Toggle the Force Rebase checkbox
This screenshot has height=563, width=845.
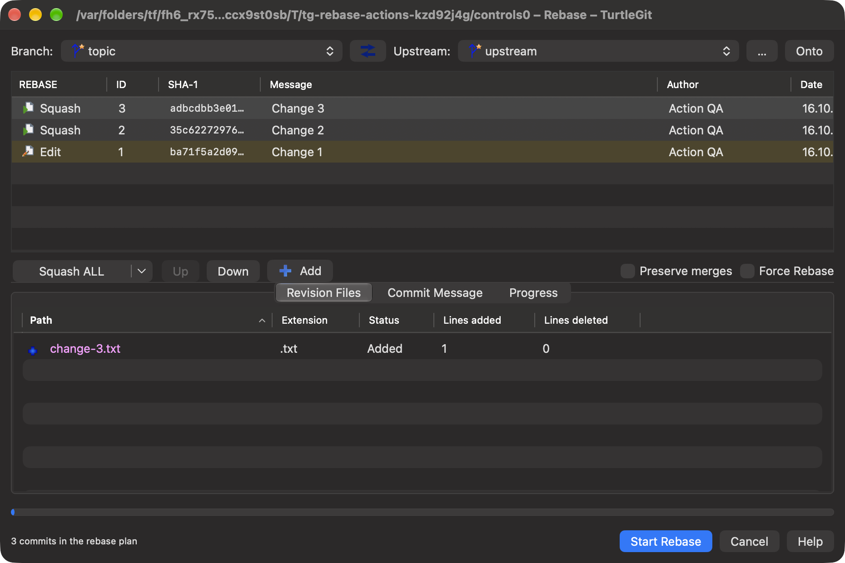point(747,271)
